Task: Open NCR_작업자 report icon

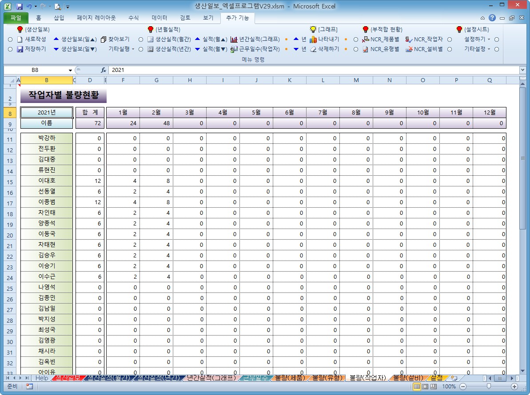Action: [409, 39]
